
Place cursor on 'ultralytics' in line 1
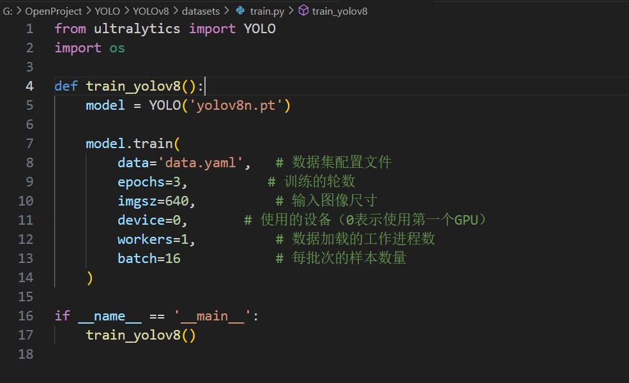coord(137,29)
